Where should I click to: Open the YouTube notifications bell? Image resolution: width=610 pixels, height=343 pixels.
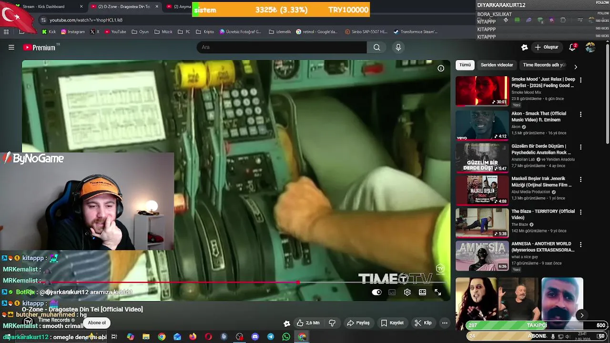[572, 47]
